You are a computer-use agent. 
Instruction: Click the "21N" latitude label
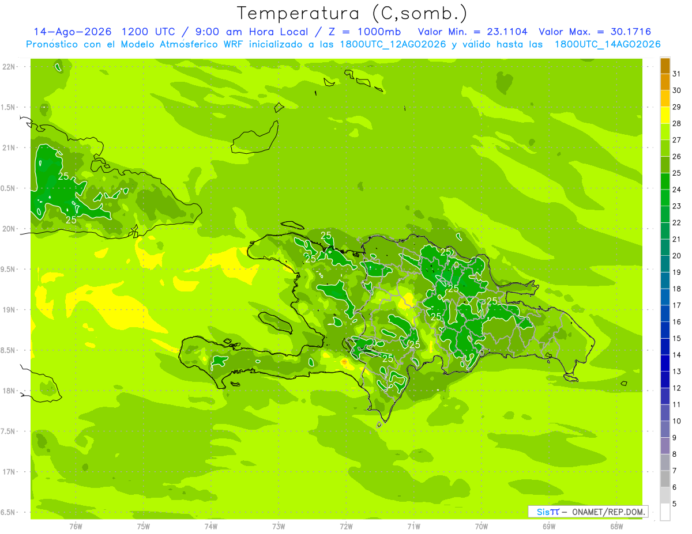[x=9, y=148]
